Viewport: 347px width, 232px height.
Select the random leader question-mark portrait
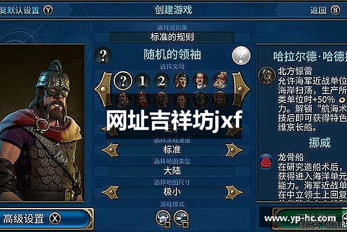pos(123,80)
